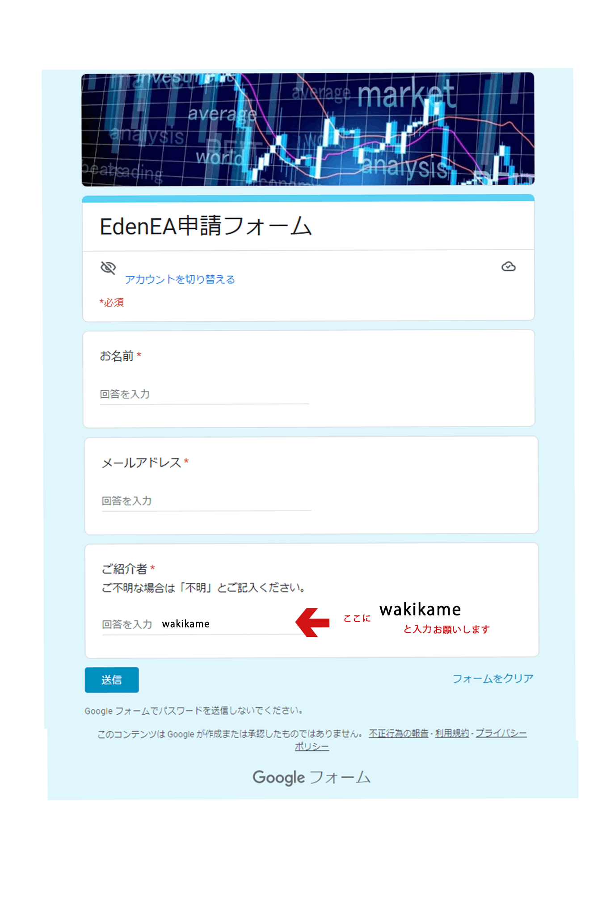Click the cloud saved status icon
The image size is (598, 905).
point(508,266)
